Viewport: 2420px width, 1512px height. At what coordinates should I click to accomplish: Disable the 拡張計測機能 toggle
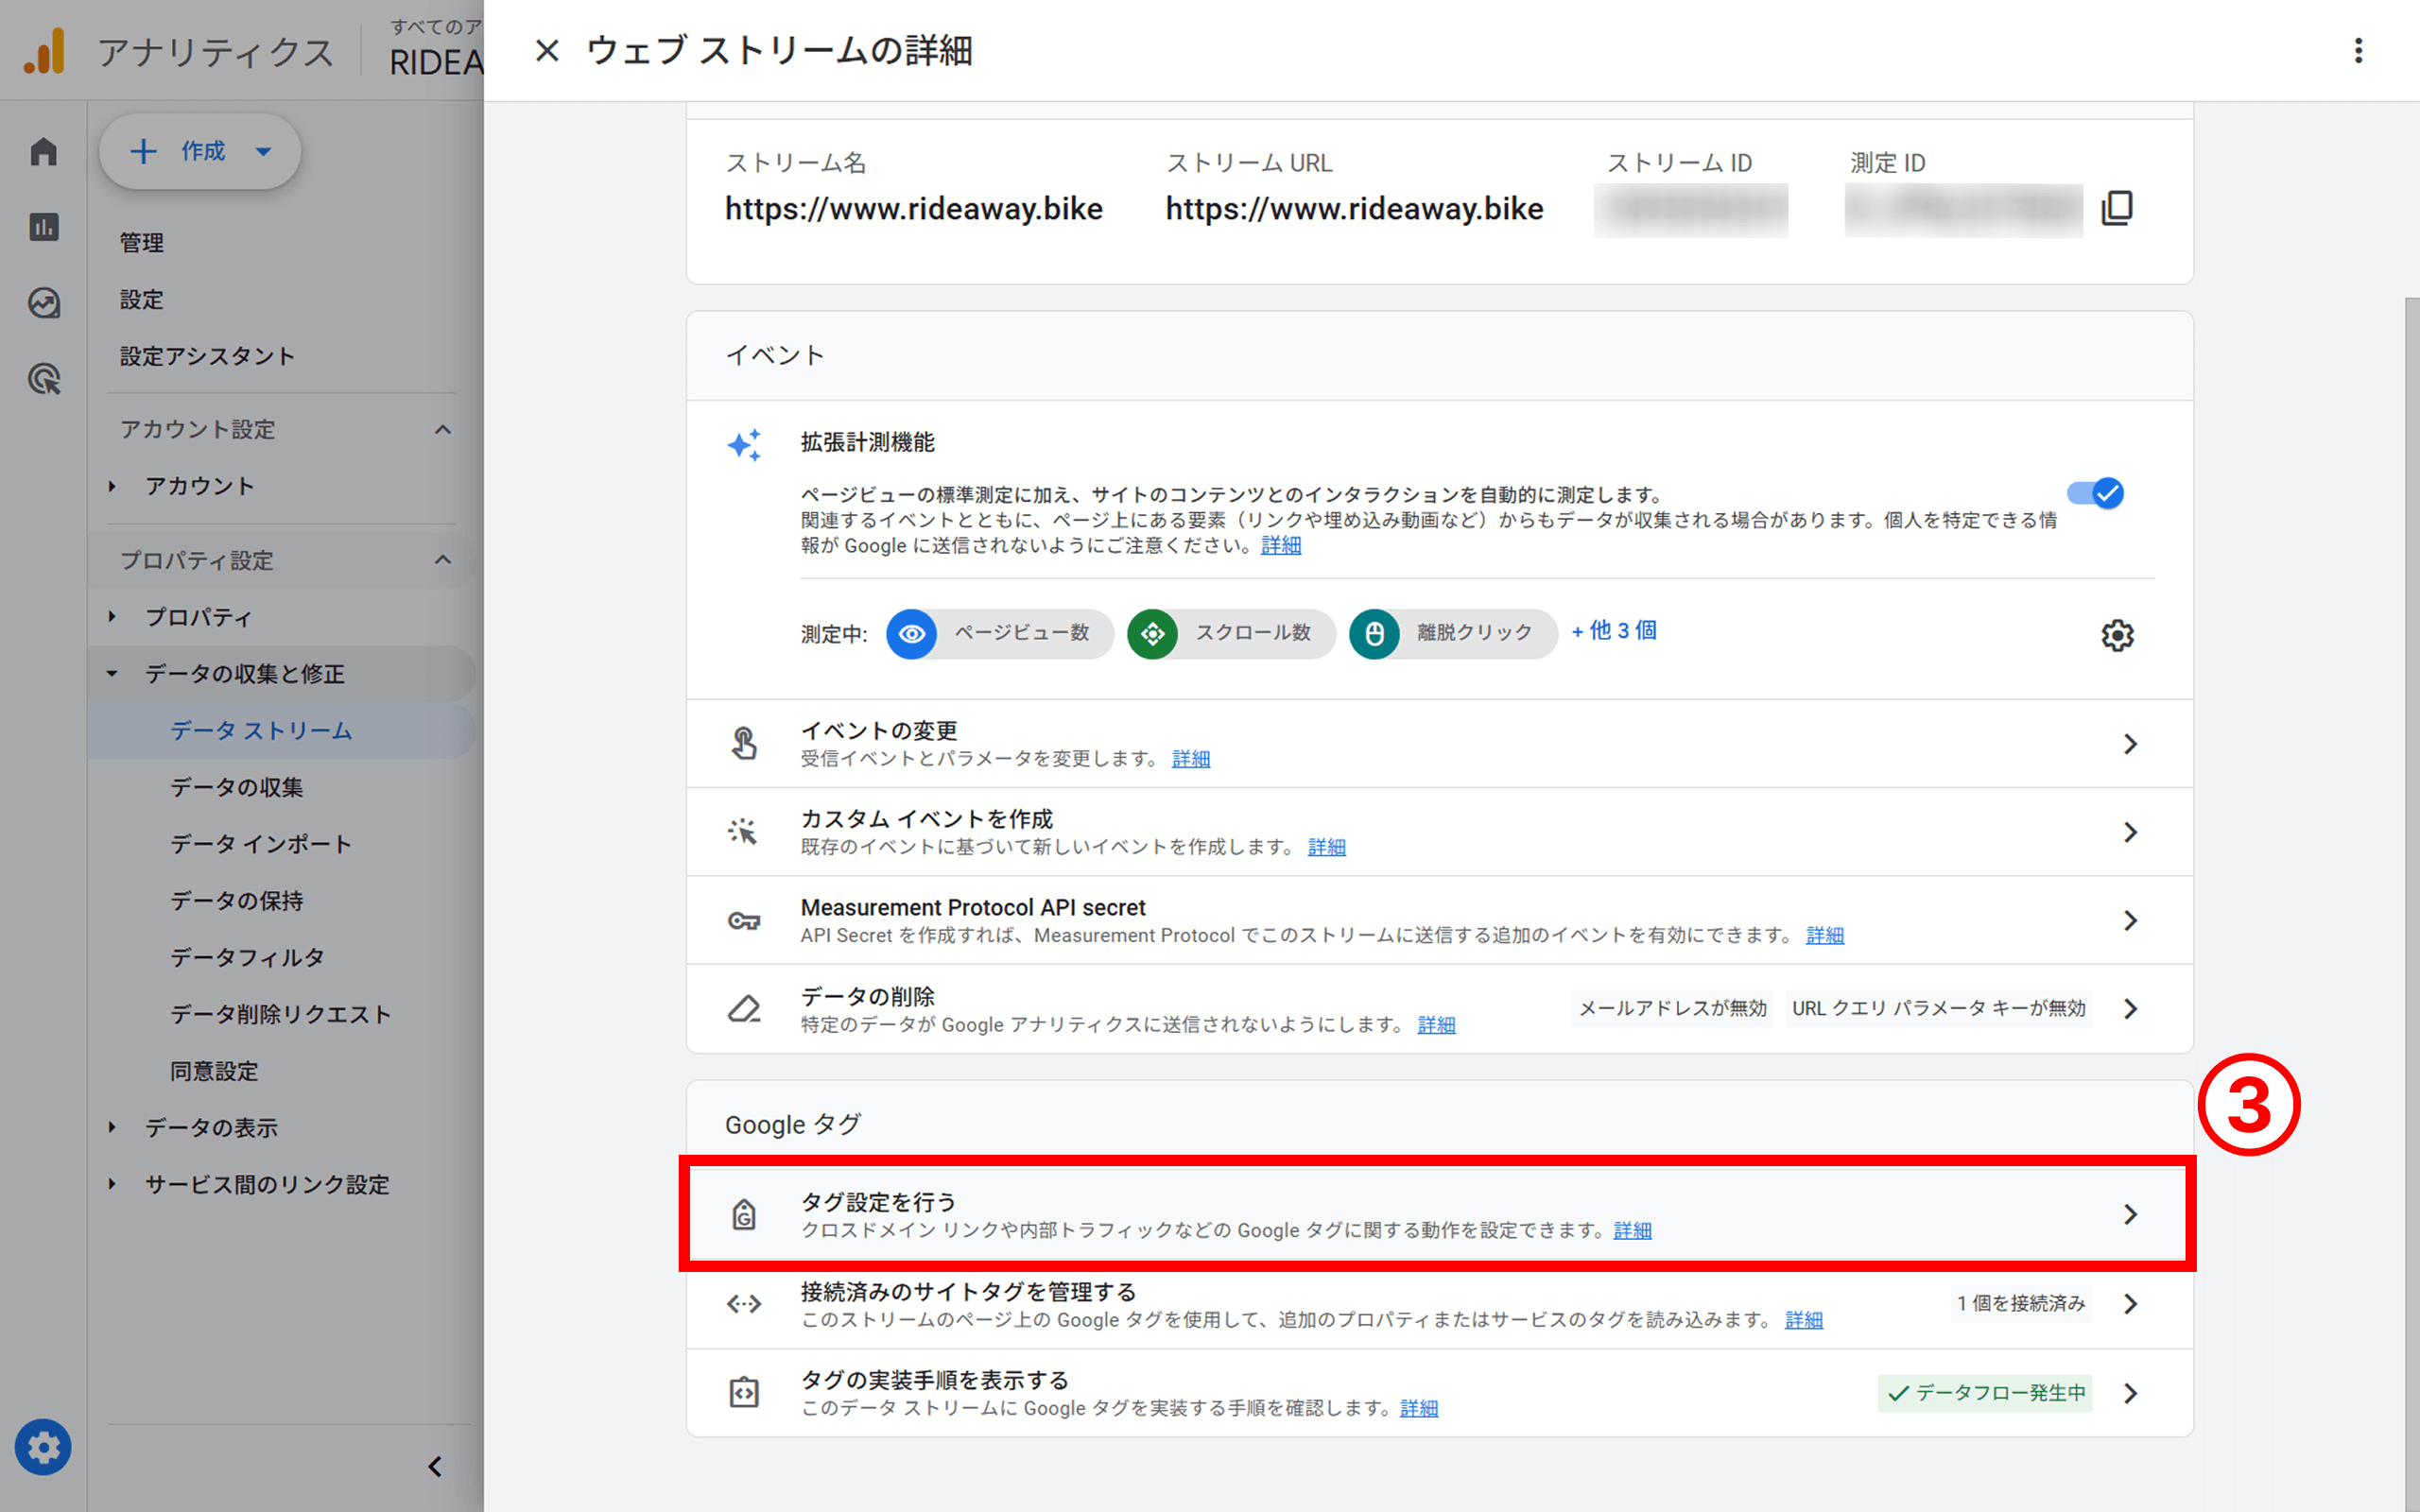tap(2096, 493)
